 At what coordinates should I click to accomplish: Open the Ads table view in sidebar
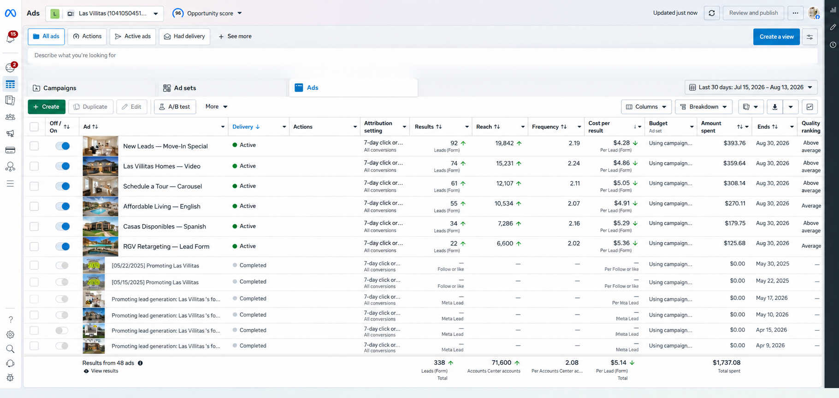[10, 84]
